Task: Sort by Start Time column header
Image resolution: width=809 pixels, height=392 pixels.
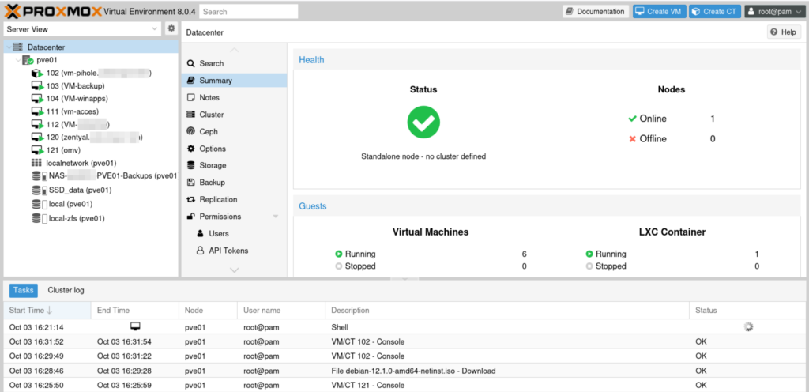Action: pos(32,311)
